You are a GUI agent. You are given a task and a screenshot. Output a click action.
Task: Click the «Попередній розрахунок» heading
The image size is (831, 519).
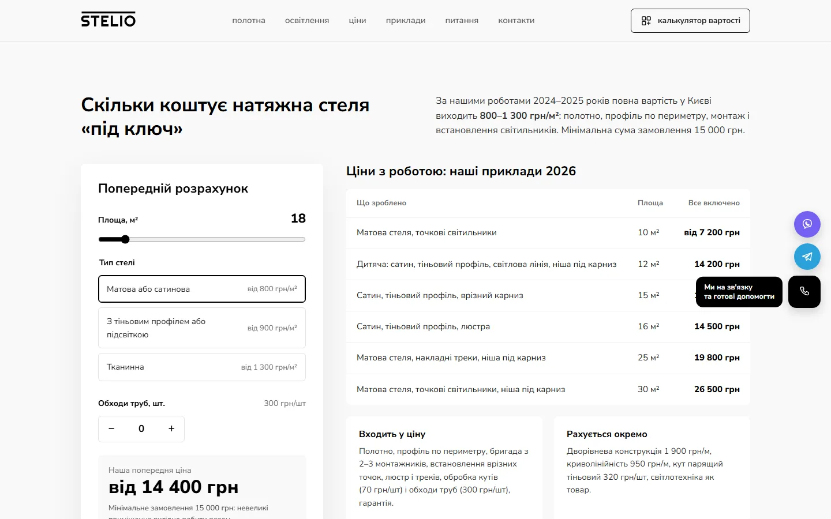[173, 189]
